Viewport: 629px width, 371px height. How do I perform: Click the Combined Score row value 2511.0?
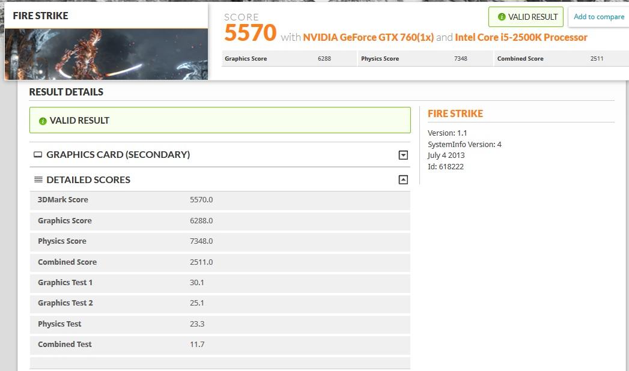tap(201, 262)
